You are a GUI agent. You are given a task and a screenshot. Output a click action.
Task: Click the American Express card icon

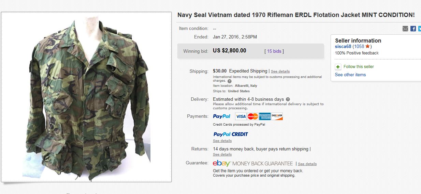pyautogui.click(x=265, y=116)
